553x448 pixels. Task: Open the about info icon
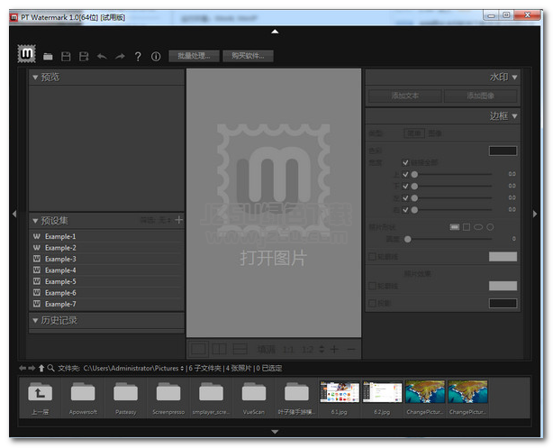[x=156, y=57]
